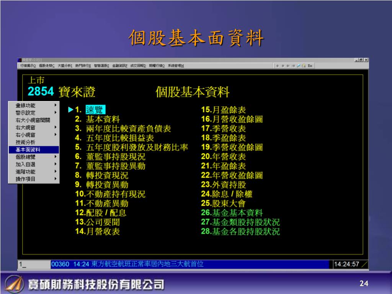Viewport: 392px width, 294px height.
Task: Expand the 個股總覽 submenu
Action: 34,157
